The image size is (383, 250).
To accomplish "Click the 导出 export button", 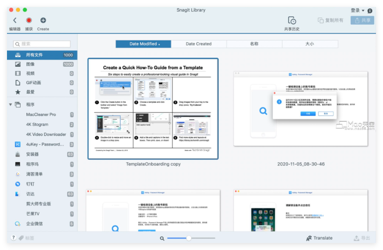I will 362,238.
